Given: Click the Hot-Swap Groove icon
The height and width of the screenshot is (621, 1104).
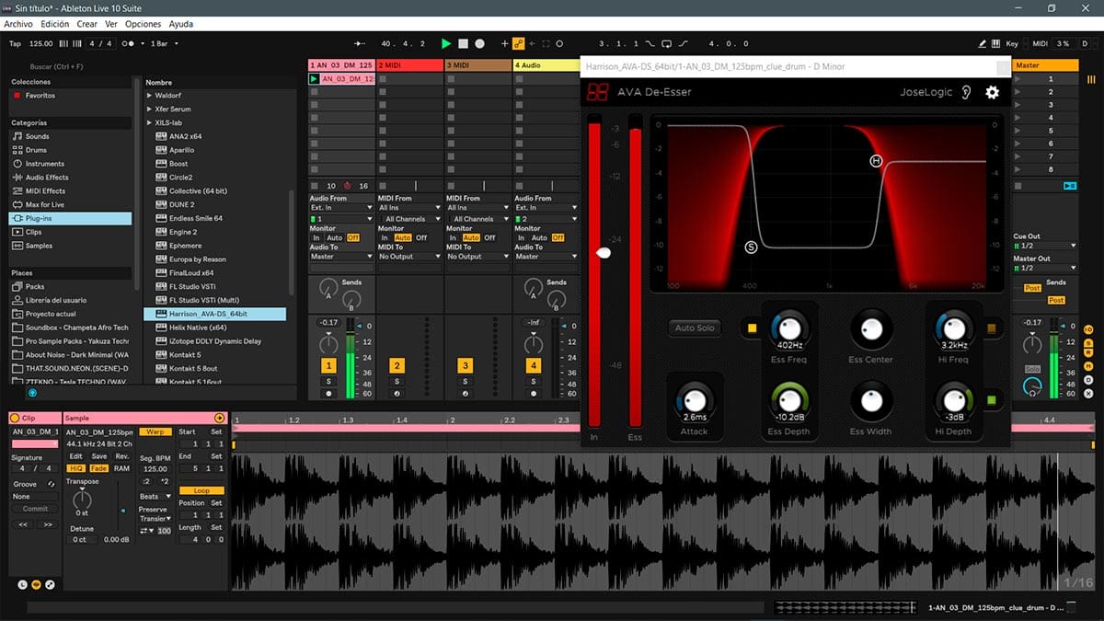Looking at the screenshot, I should [52, 484].
